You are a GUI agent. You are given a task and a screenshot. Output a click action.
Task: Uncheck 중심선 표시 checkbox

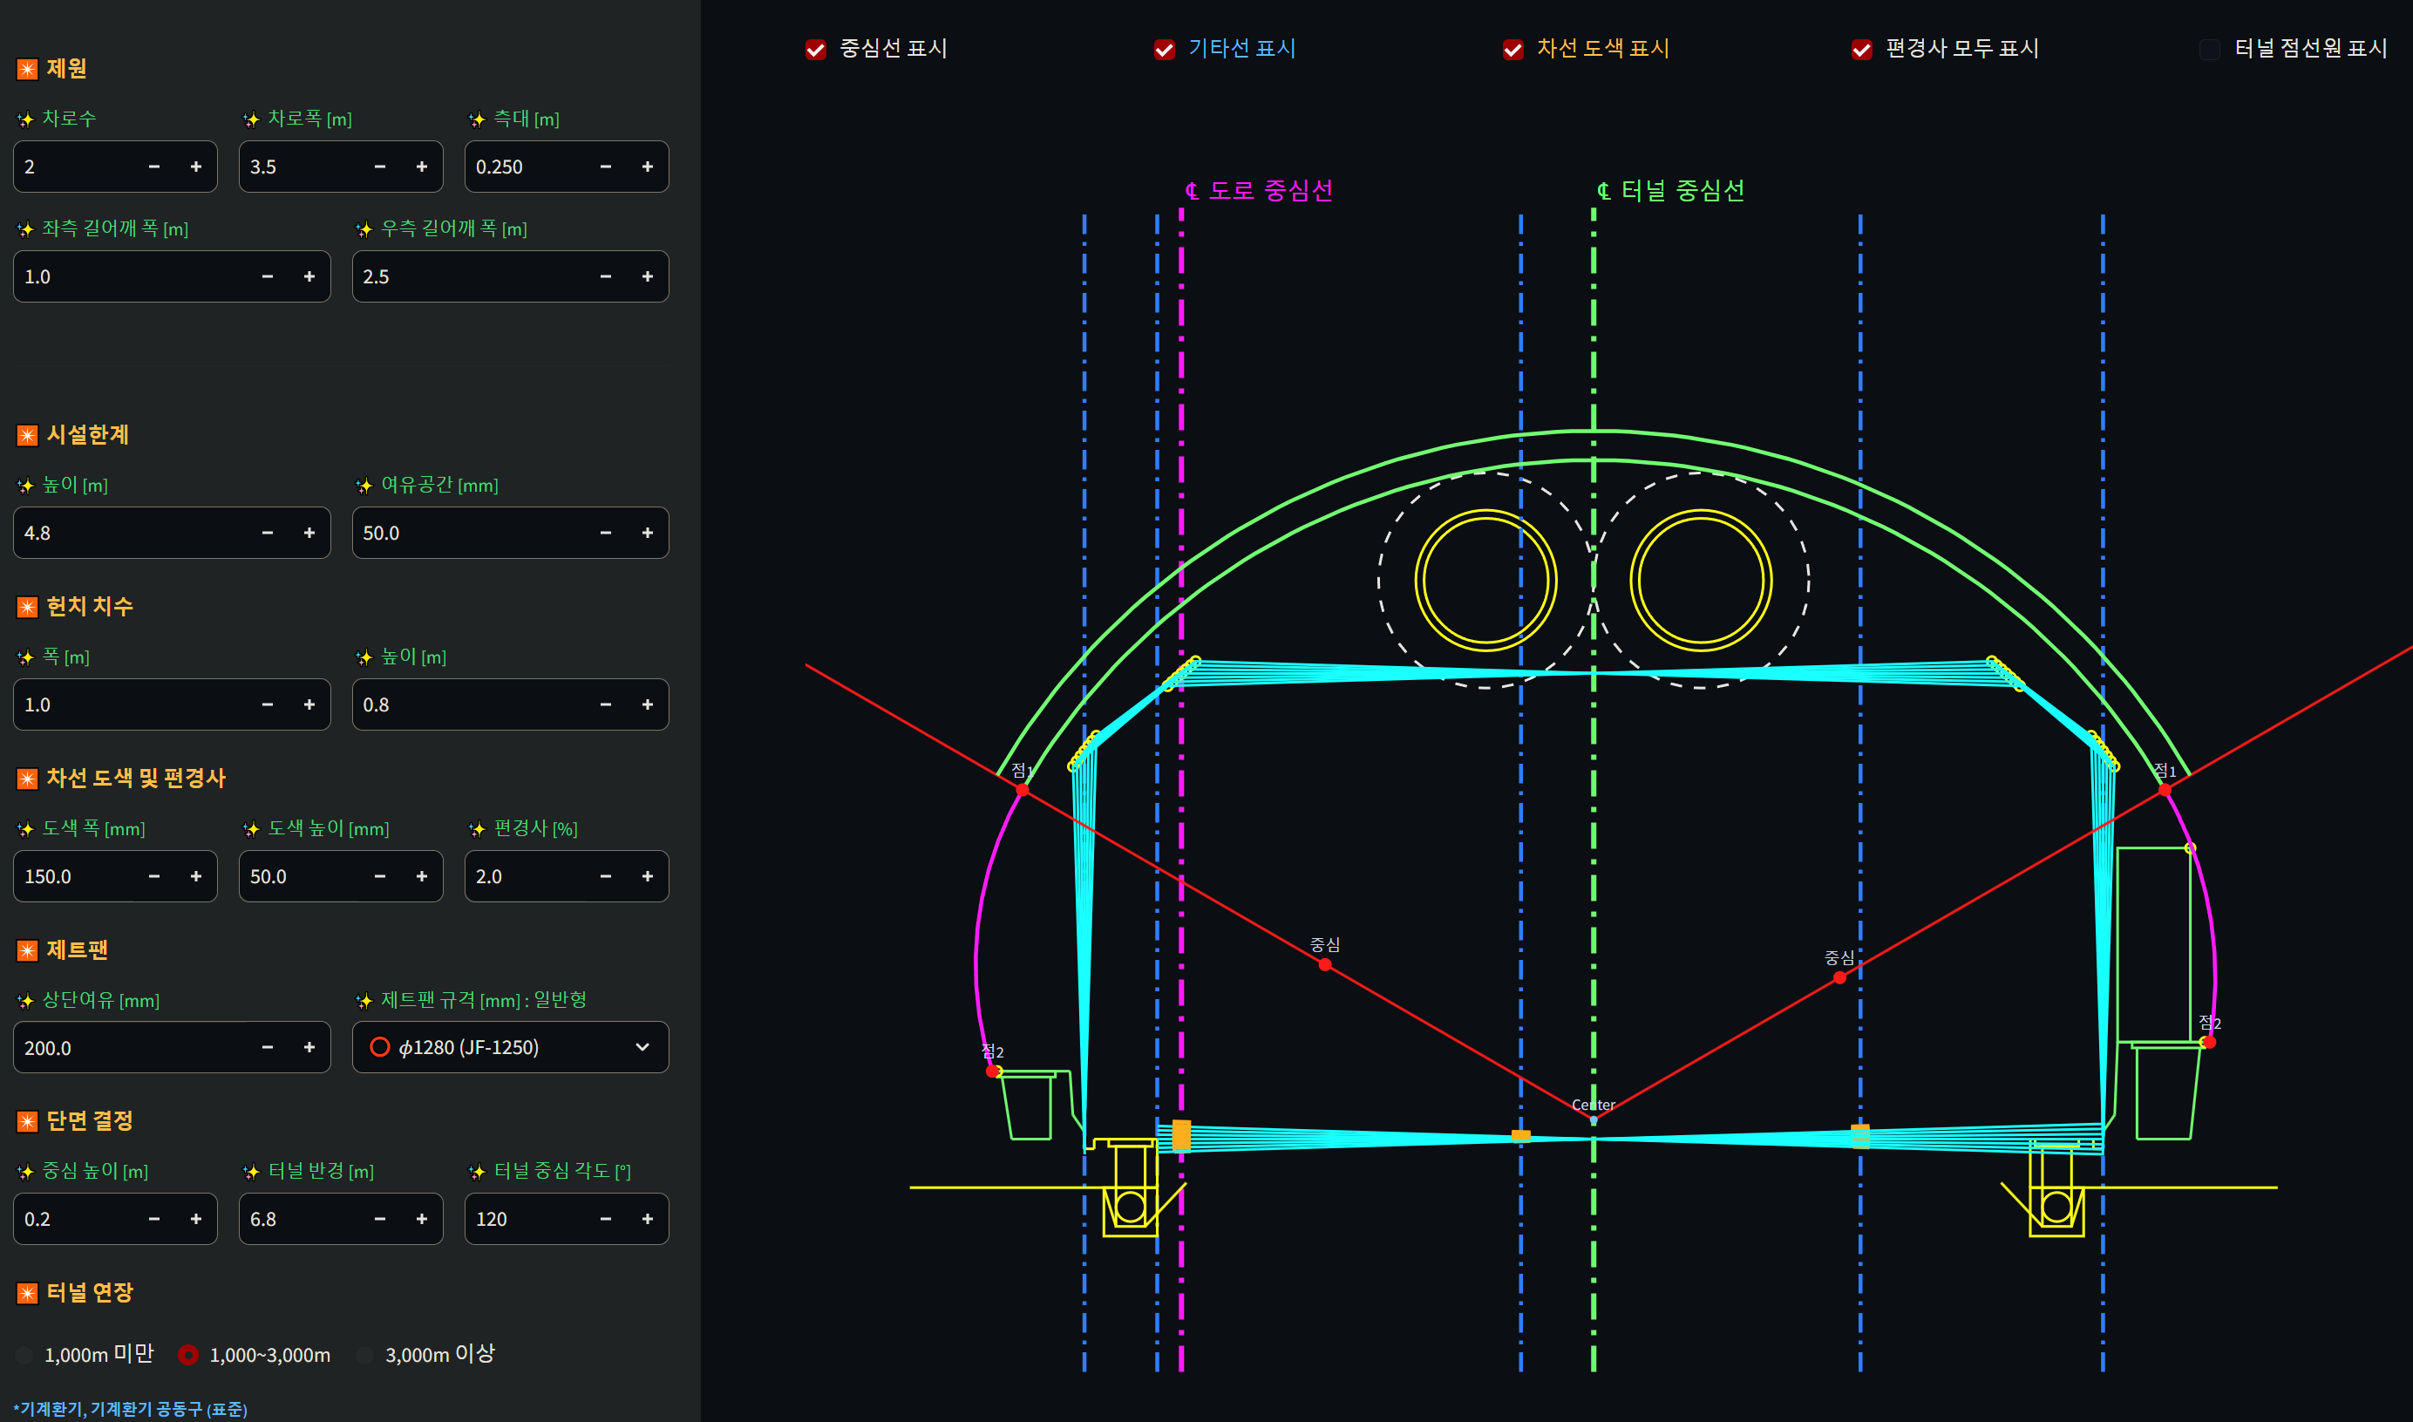815,50
